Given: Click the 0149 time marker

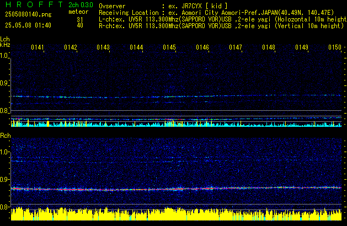Looking at the screenshot, I should click(x=302, y=47).
